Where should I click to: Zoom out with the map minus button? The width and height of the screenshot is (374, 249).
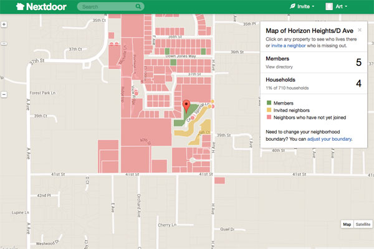click(x=4, y=95)
